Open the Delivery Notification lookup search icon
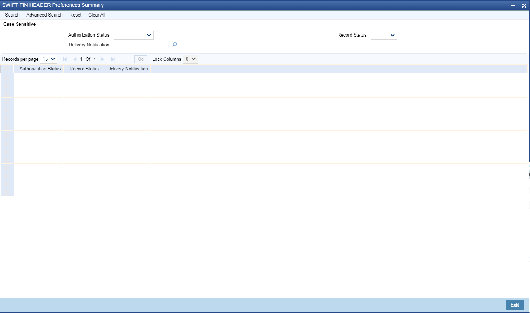The width and height of the screenshot is (530, 313). coord(175,45)
